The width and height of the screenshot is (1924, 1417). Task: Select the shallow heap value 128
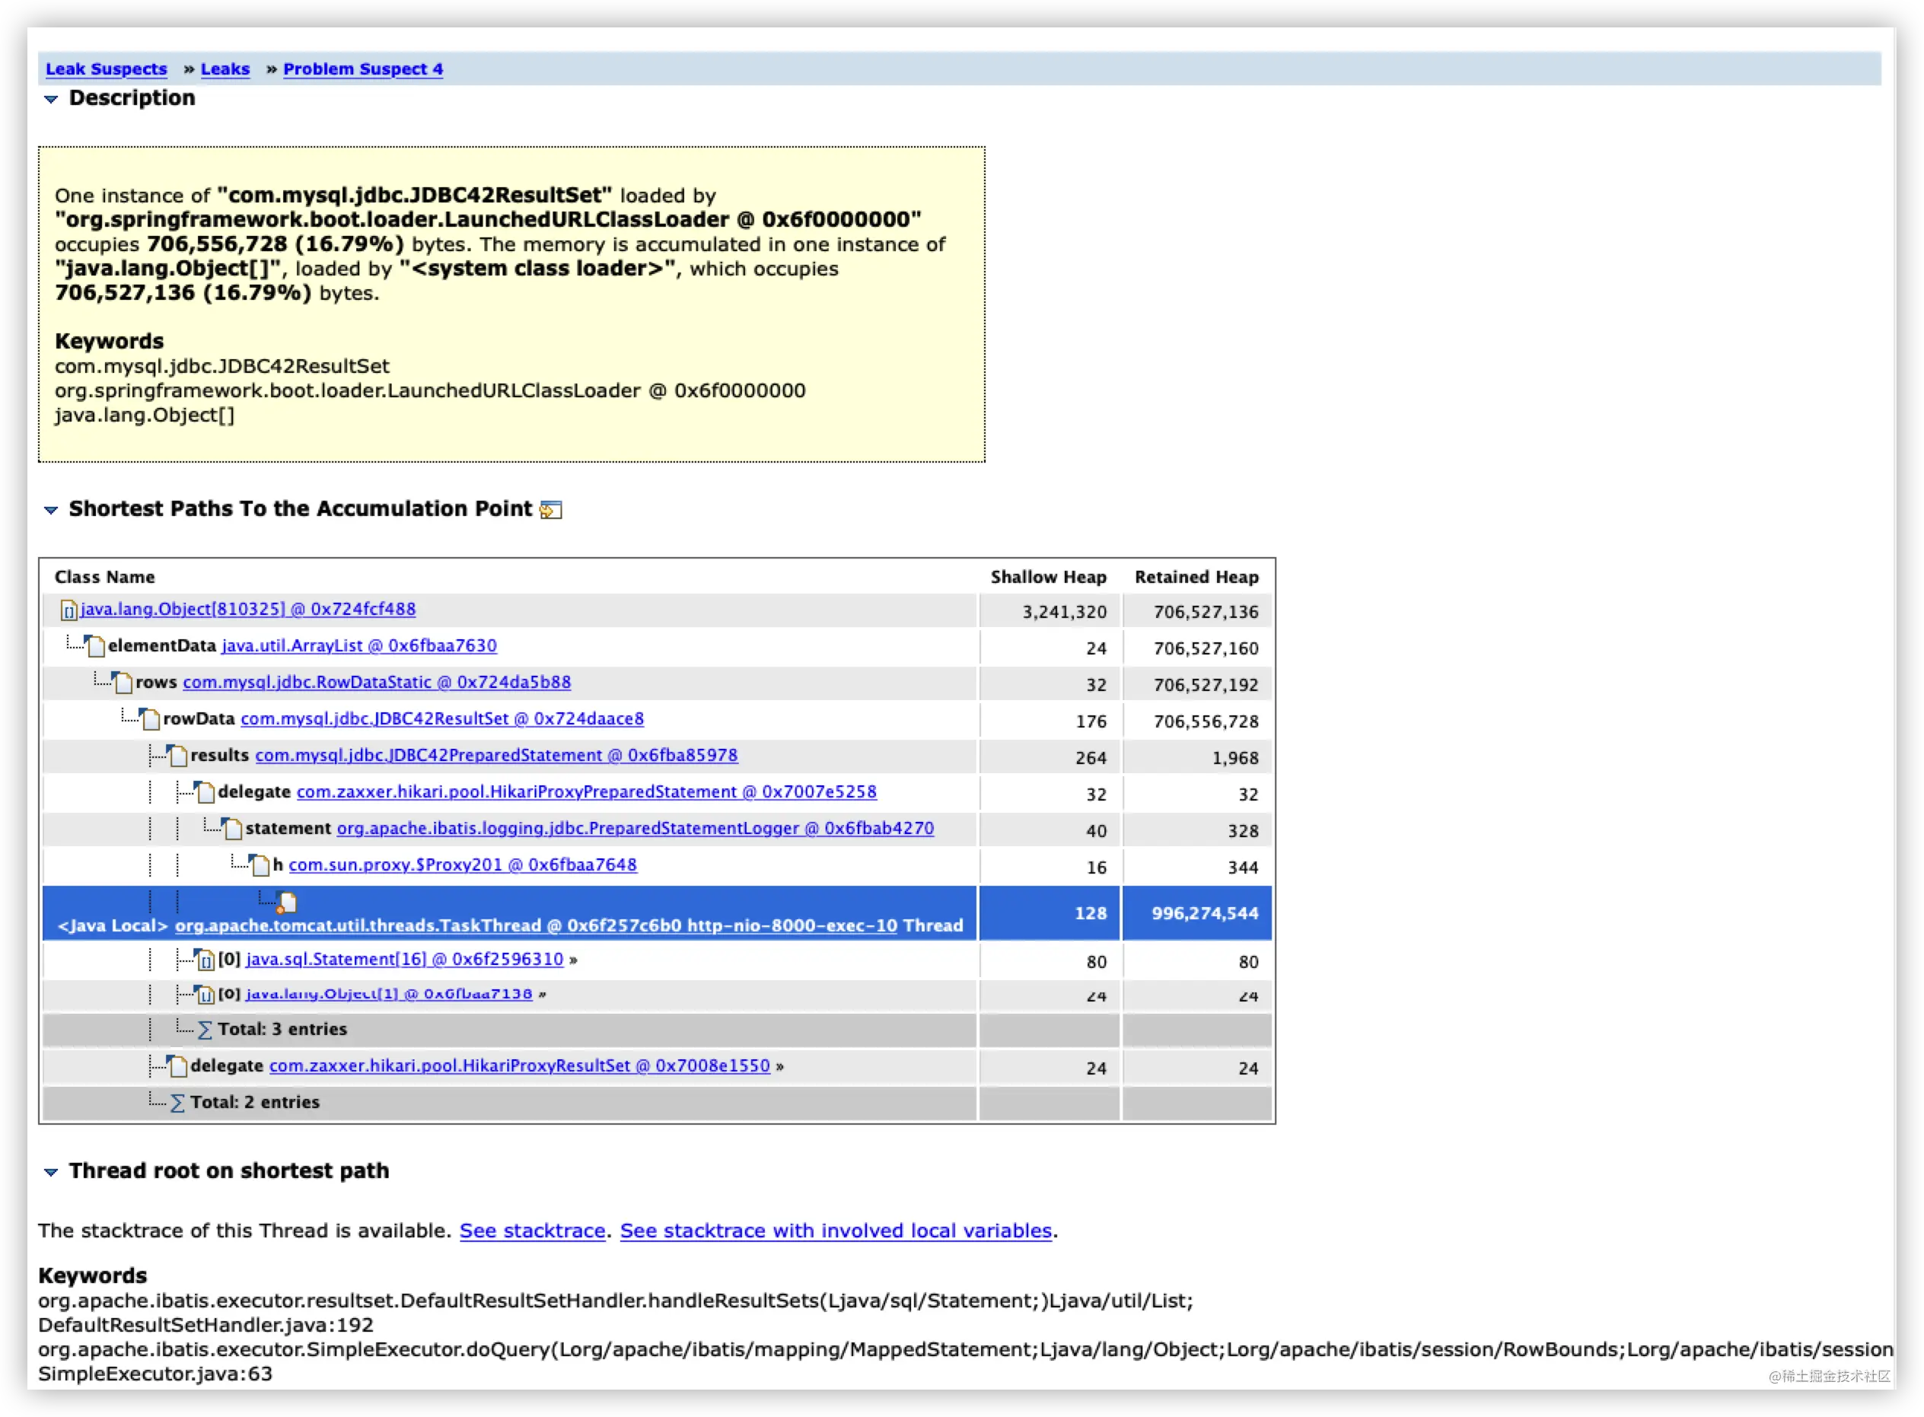1091,915
